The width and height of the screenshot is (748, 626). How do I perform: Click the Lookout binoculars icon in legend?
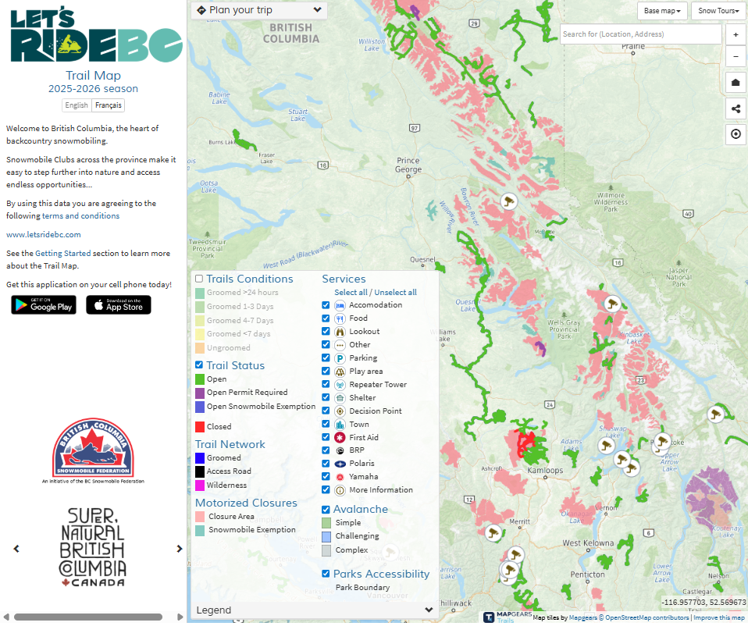340,333
